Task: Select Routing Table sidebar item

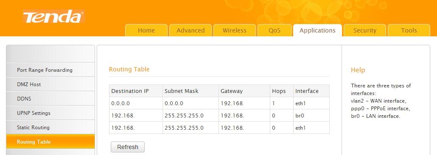Action: pos(50,141)
